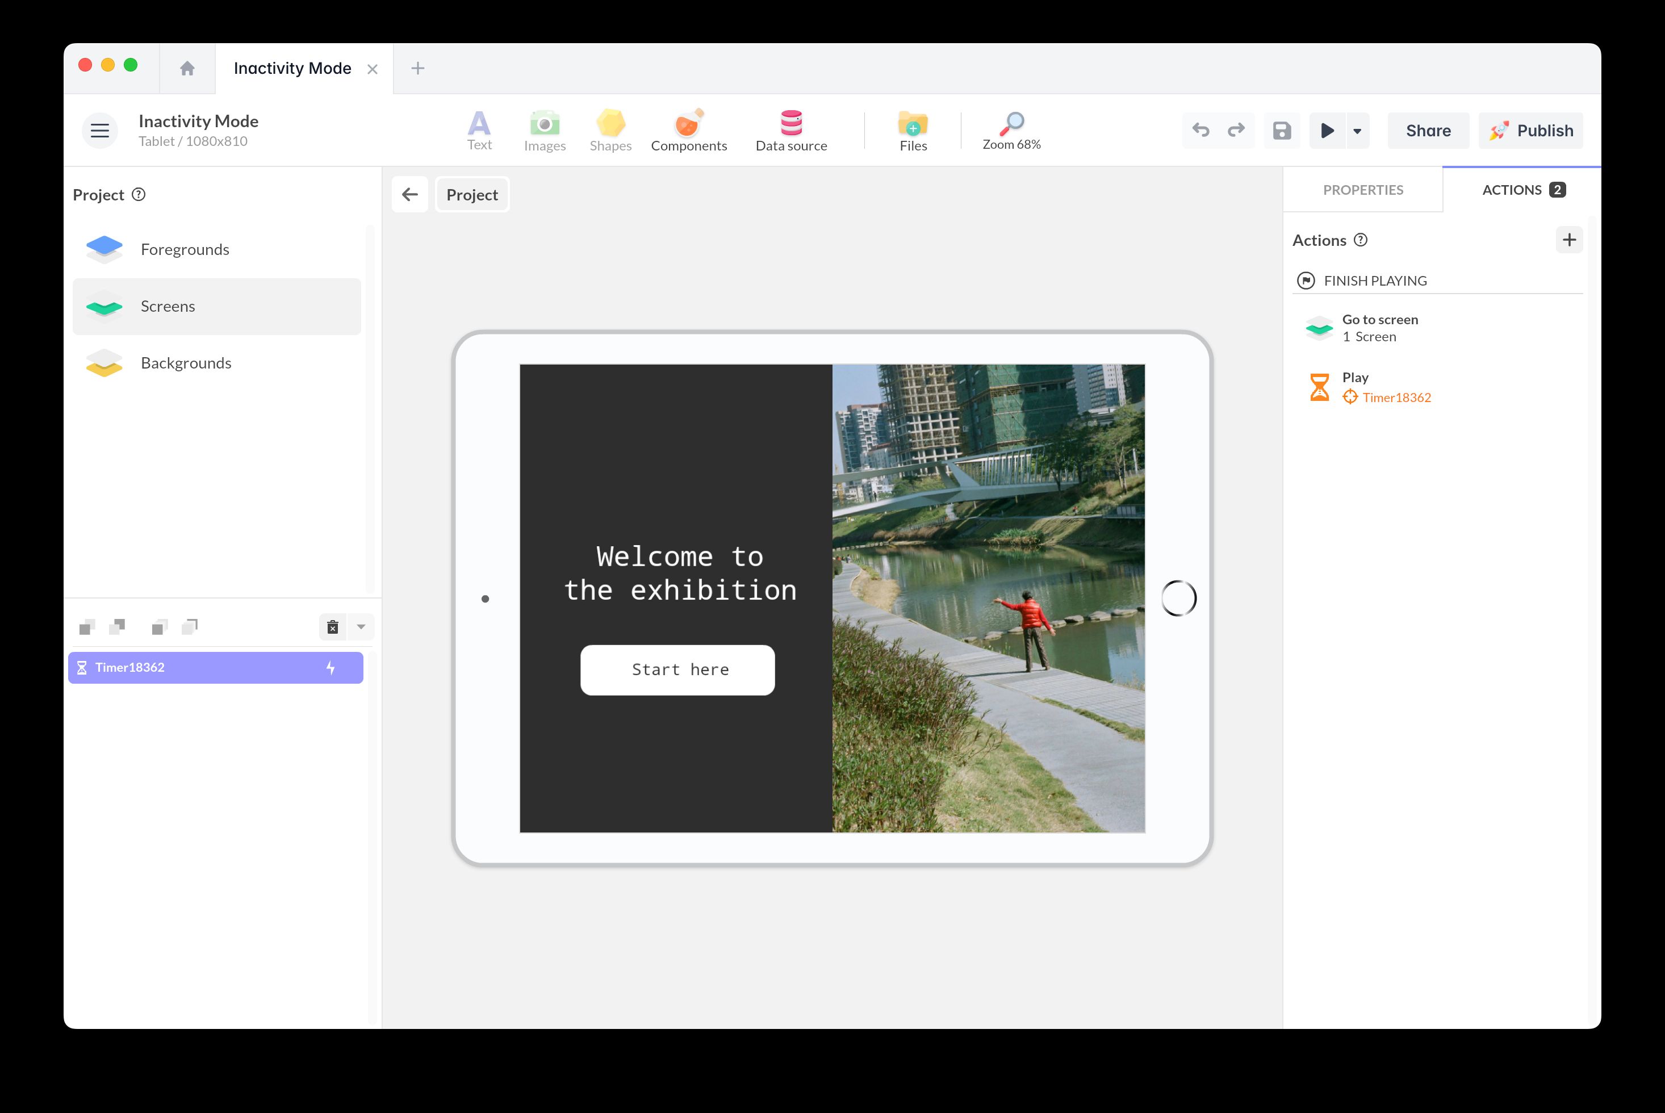Click the redo arrow

coord(1236,131)
